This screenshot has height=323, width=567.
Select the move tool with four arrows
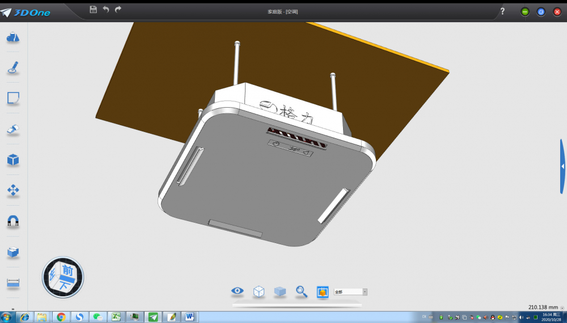click(x=13, y=190)
